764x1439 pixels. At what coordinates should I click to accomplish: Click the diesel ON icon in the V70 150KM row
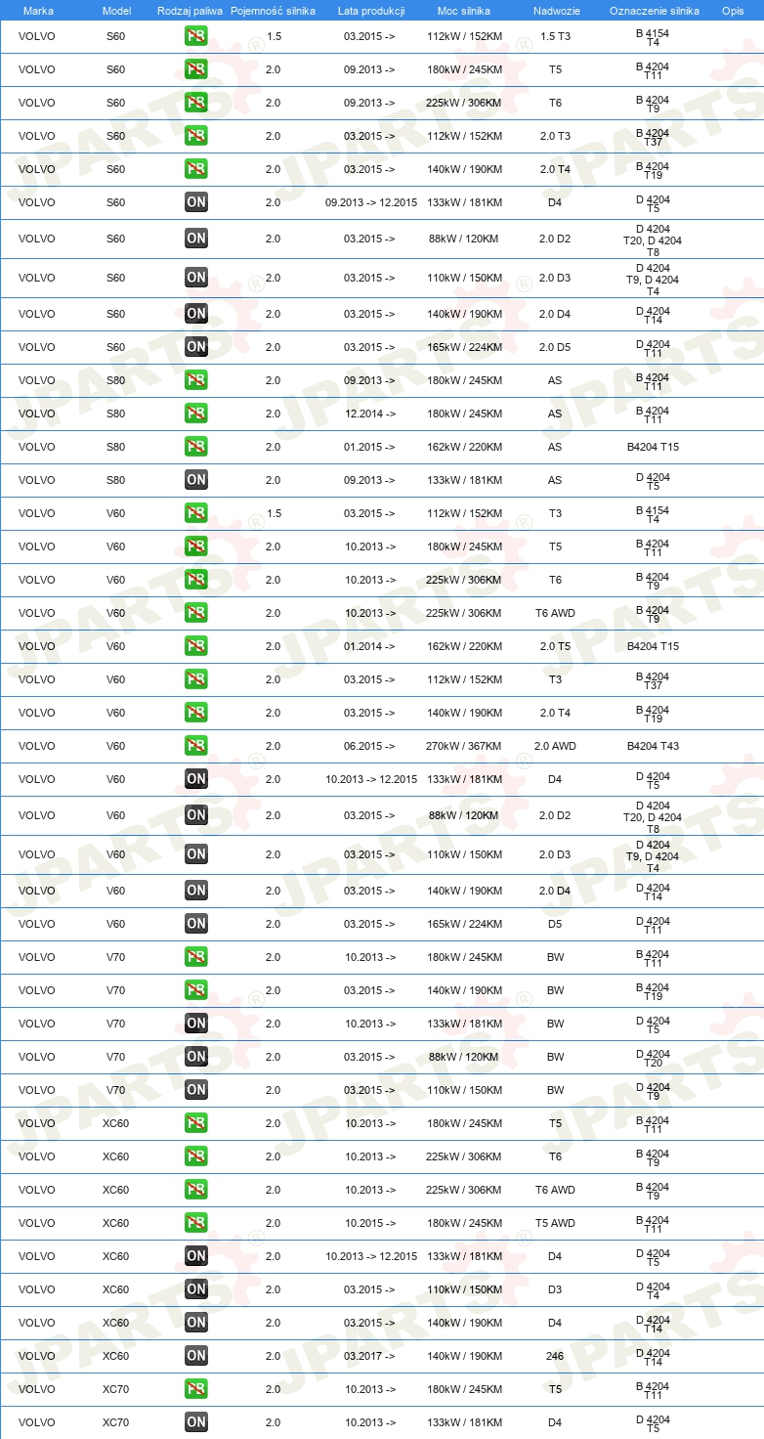point(196,1090)
